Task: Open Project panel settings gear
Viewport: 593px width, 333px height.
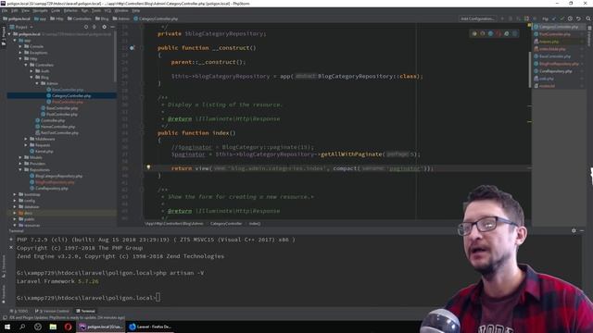Action: [105, 27]
